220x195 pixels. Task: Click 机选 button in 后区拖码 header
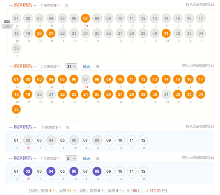(86, 158)
